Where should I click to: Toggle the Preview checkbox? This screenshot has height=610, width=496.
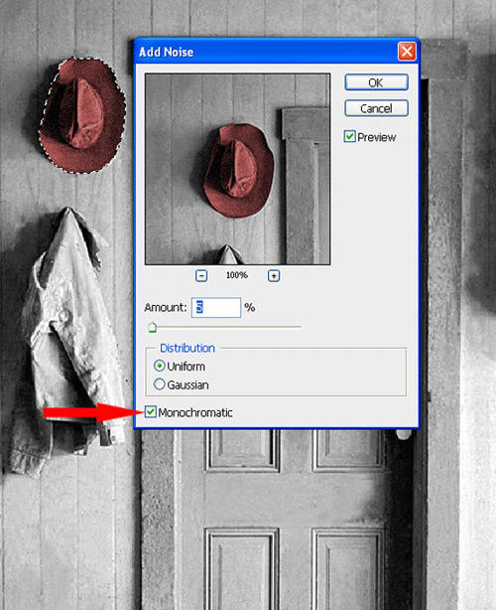[x=349, y=136]
